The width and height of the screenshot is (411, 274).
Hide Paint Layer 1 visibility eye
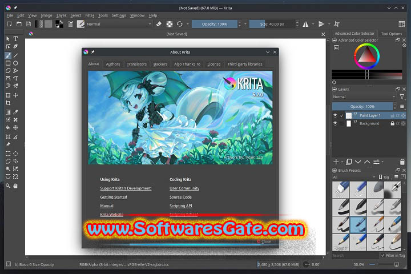pos(335,115)
